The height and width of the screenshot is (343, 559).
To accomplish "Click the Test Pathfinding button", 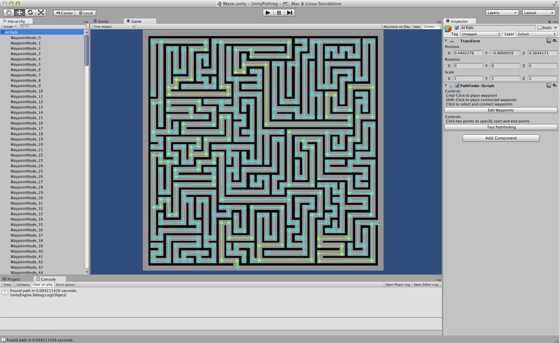I will pos(501,127).
